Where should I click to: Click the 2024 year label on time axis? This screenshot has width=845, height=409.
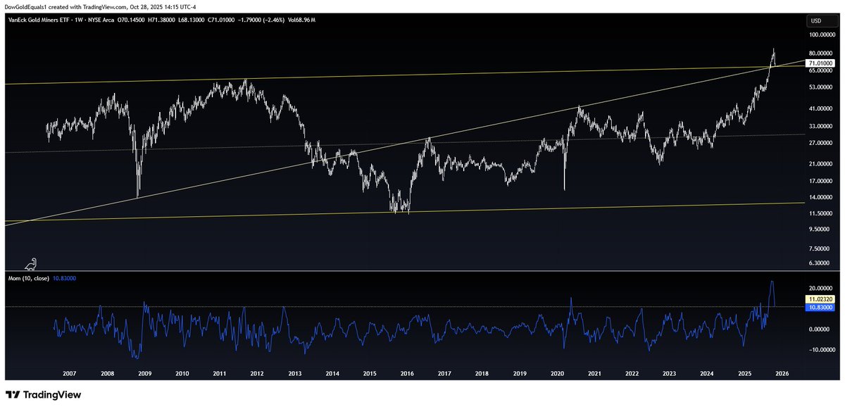pos(707,374)
